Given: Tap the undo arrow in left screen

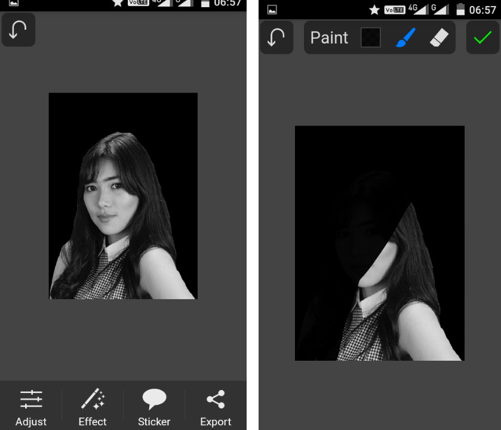Looking at the screenshot, I should (18, 30).
